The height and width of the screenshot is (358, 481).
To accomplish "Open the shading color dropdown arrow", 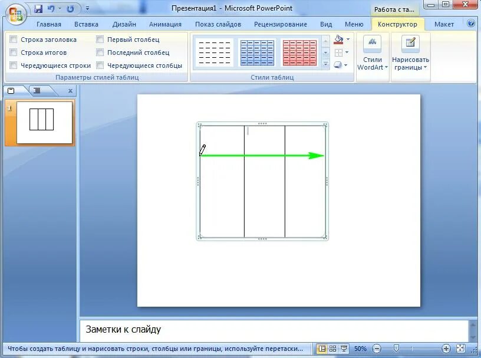I will [x=348, y=40].
